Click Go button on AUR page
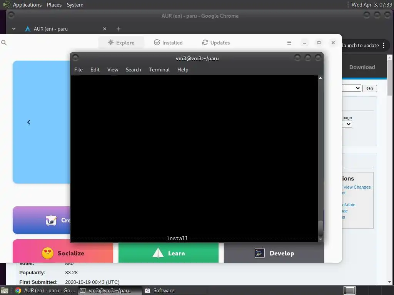Screen dimensions: 394x295 pyautogui.click(x=370, y=88)
